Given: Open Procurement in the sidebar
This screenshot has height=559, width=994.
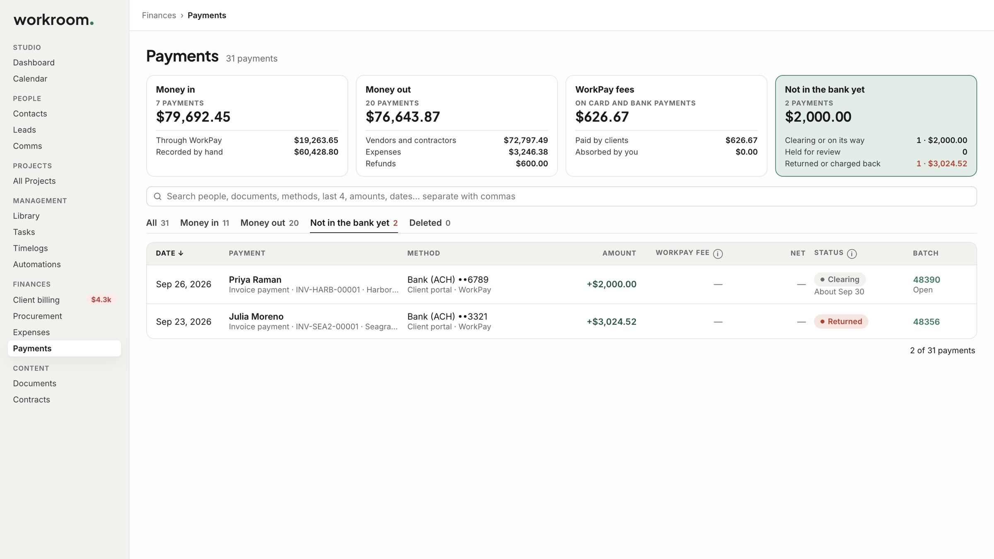Looking at the screenshot, I should click(x=37, y=316).
